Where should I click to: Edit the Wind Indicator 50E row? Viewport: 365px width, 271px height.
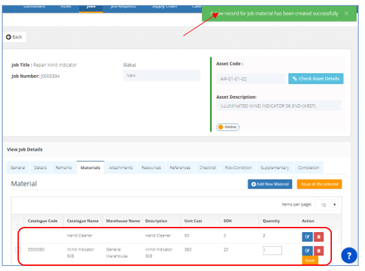(307, 251)
